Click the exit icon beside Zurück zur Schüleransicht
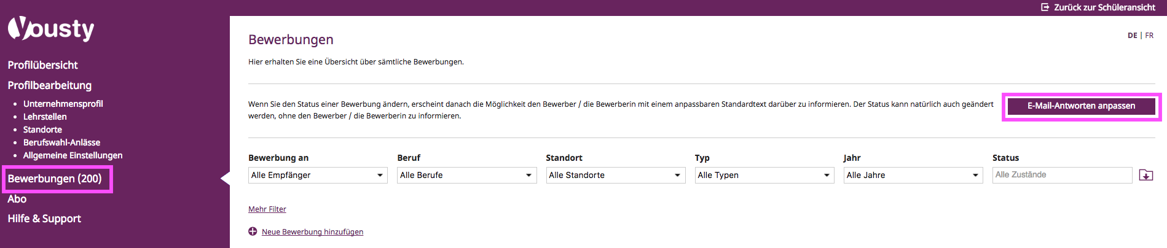The width and height of the screenshot is (1167, 248). coord(1045,7)
